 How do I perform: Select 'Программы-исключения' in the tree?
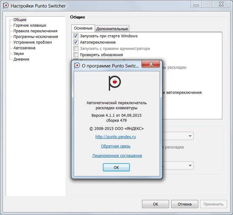pos(36,37)
